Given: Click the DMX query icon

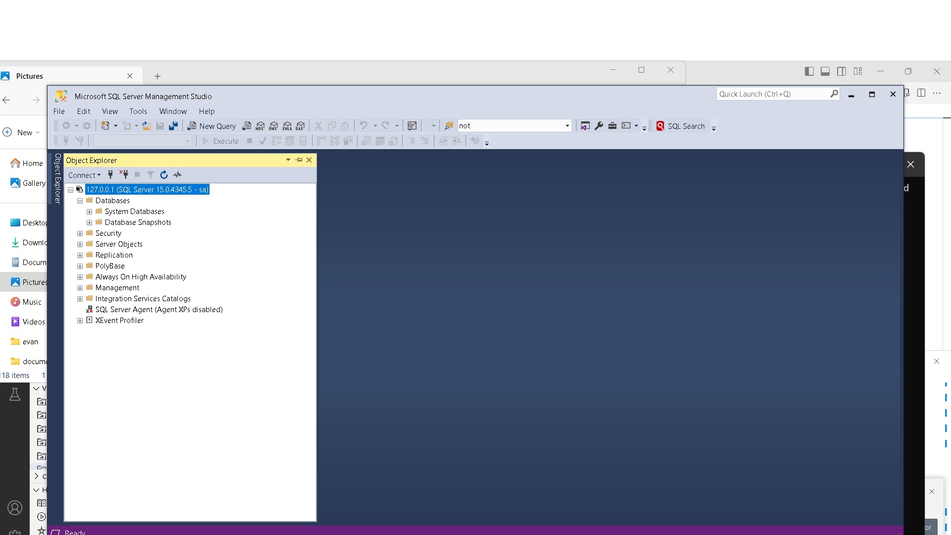Looking at the screenshot, I should 273,126.
